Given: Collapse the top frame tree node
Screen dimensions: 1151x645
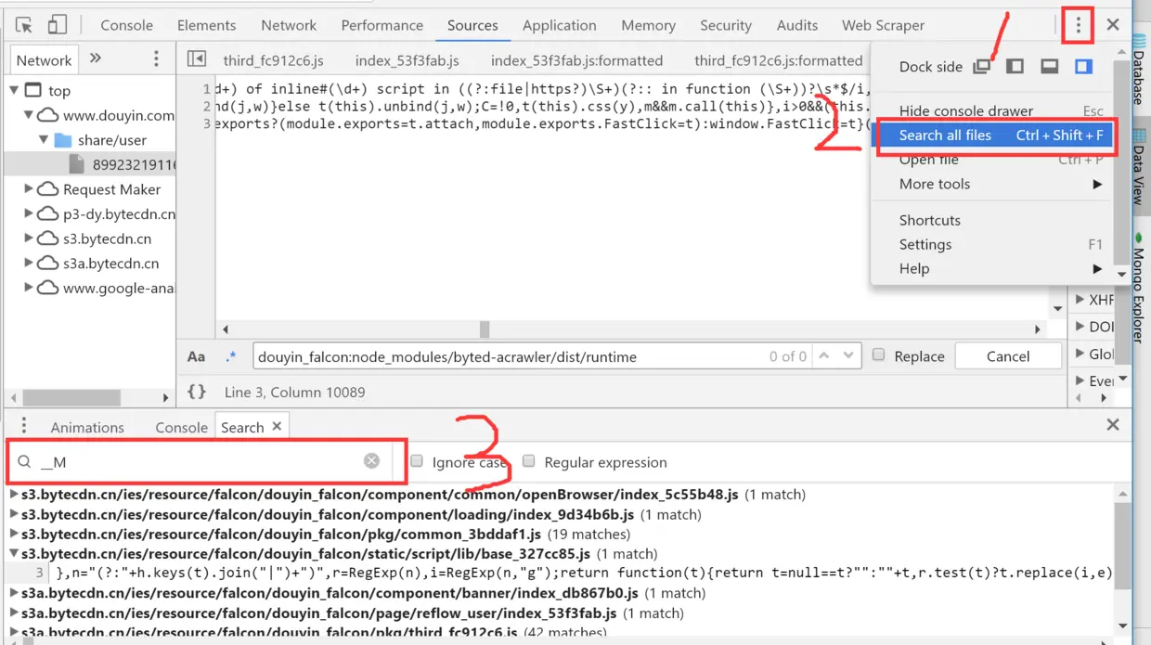Looking at the screenshot, I should pyautogui.click(x=14, y=90).
